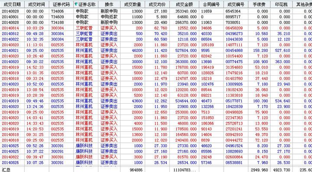
Task: Sort by 手续费 column header
Action: (259, 4)
